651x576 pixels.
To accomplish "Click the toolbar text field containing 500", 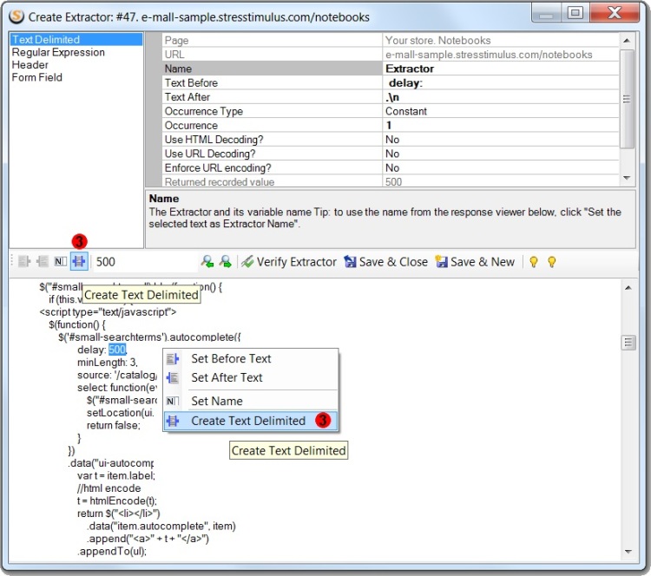I will (x=145, y=262).
